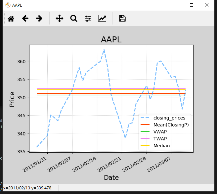Click the AAPL chart title

pyautogui.click(x=111, y=40)
